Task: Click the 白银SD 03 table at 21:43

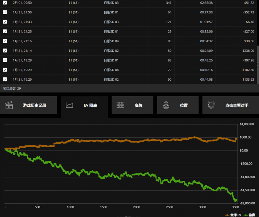Action: tap(111, 22)
